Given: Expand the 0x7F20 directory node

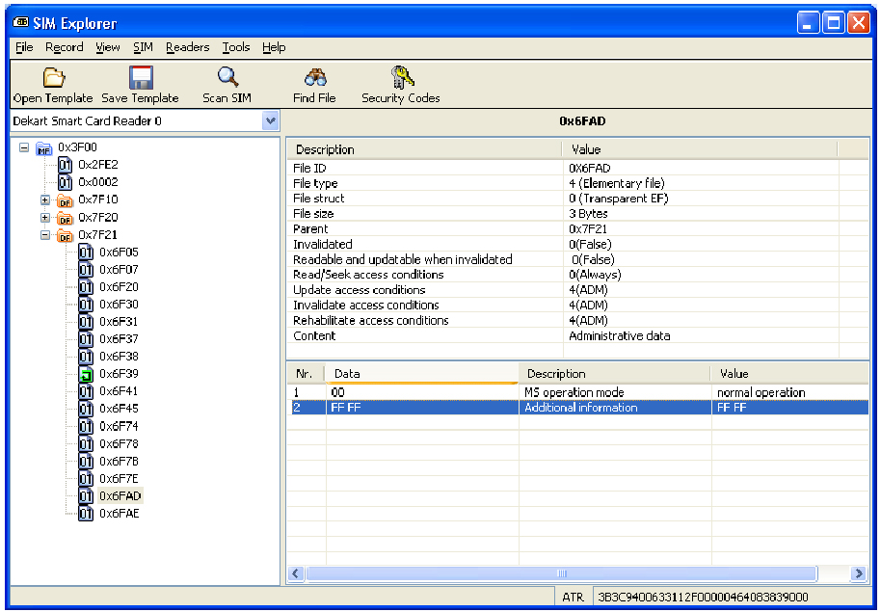Looking at the screenshot, I should click(45, 218).
